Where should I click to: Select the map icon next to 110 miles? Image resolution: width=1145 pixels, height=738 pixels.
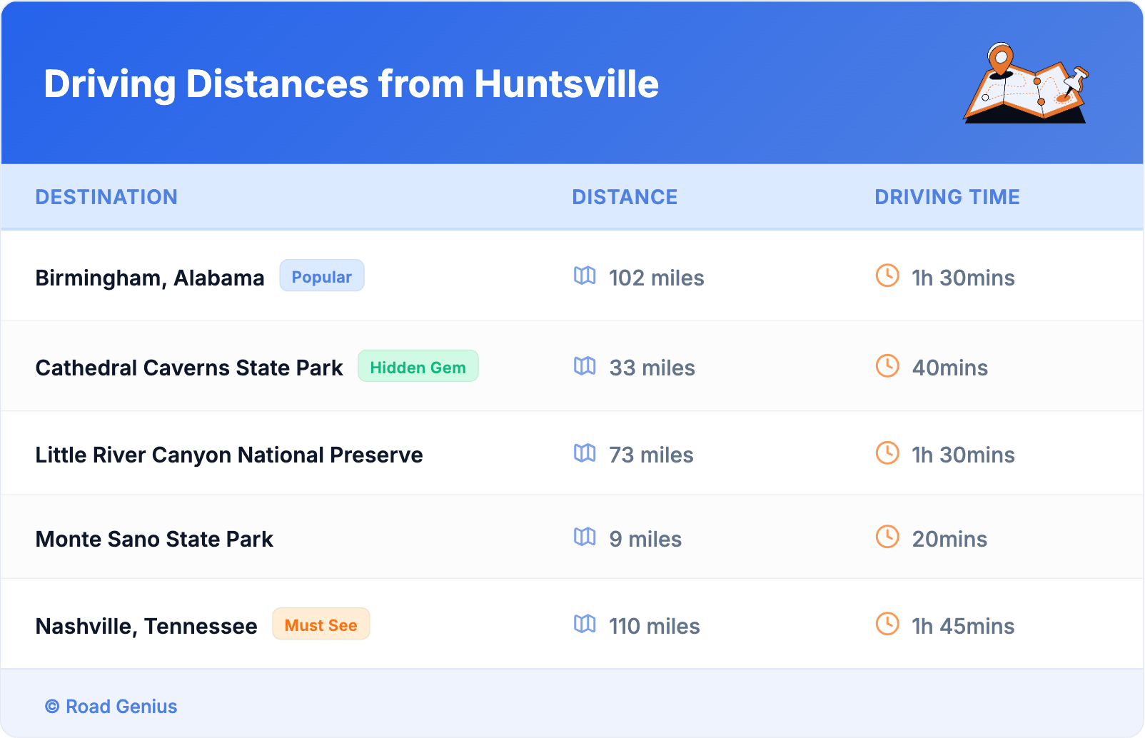tap(585, 625)
